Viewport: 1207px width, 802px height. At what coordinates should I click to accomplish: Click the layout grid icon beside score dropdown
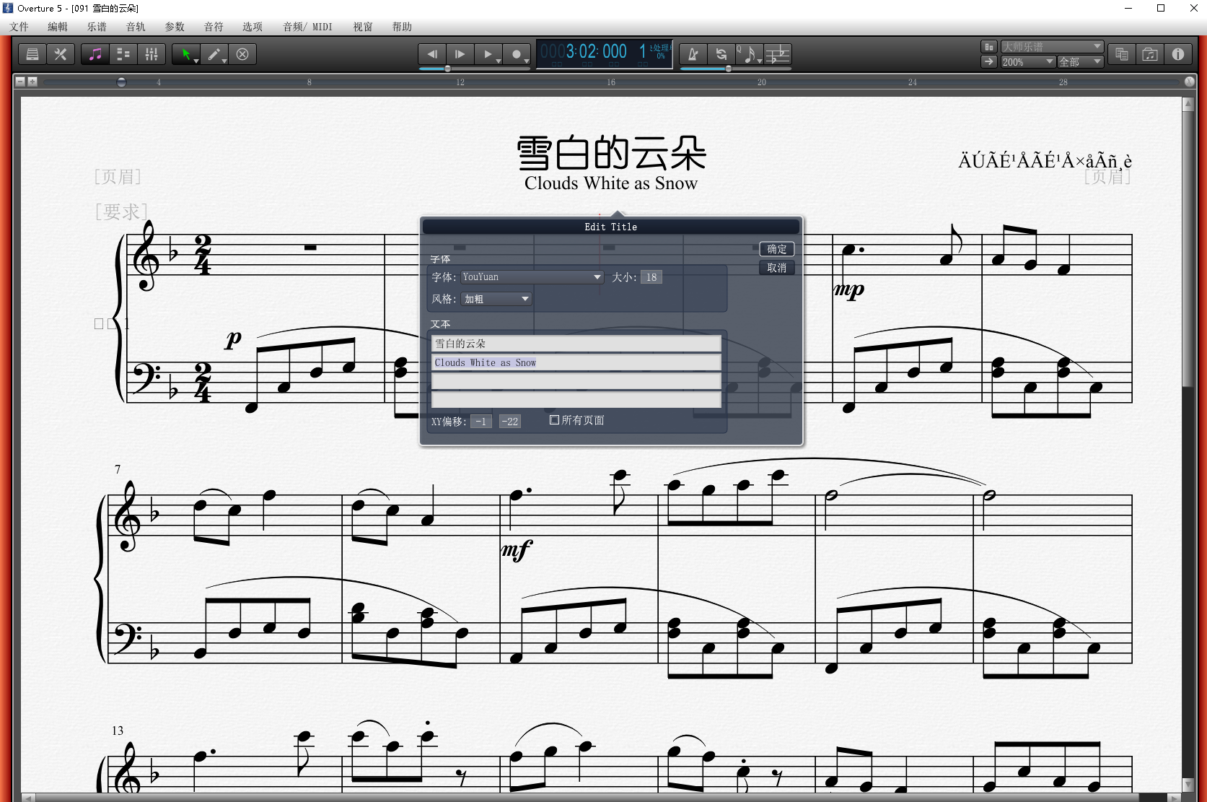tap(989, 47)
